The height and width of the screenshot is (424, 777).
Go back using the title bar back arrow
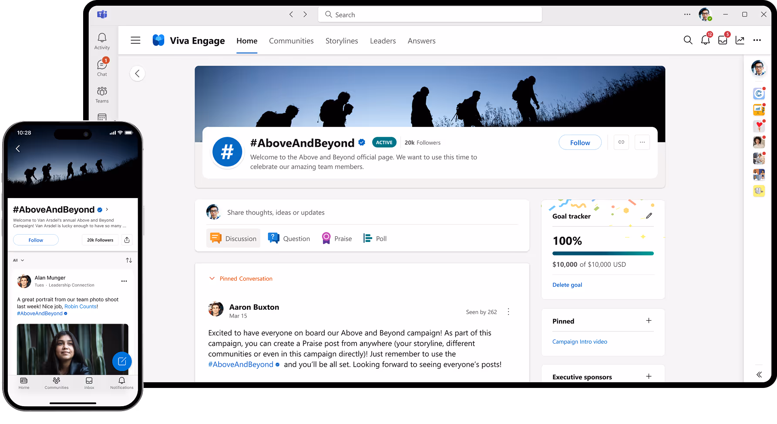(291, 14)
